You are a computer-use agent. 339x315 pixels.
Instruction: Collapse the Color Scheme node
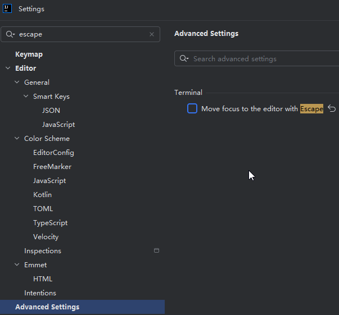[x=17, y=139]
